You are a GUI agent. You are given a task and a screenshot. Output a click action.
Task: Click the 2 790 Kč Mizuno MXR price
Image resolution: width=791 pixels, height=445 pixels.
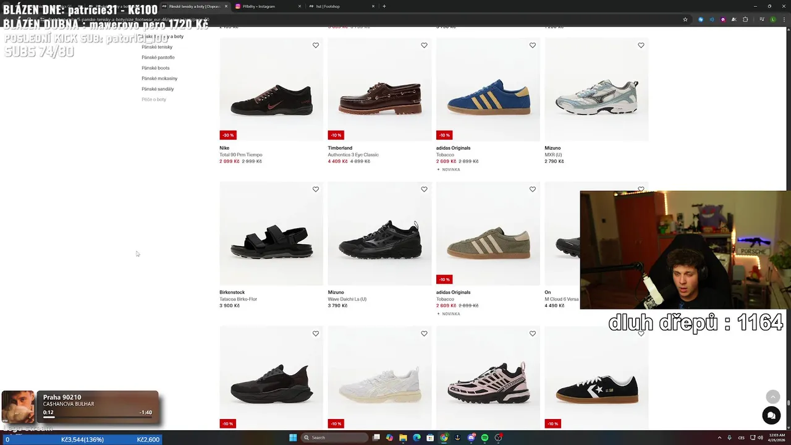point(554,161)
